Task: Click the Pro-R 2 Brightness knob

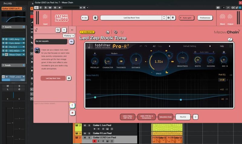Action: [x=182, y=58]
